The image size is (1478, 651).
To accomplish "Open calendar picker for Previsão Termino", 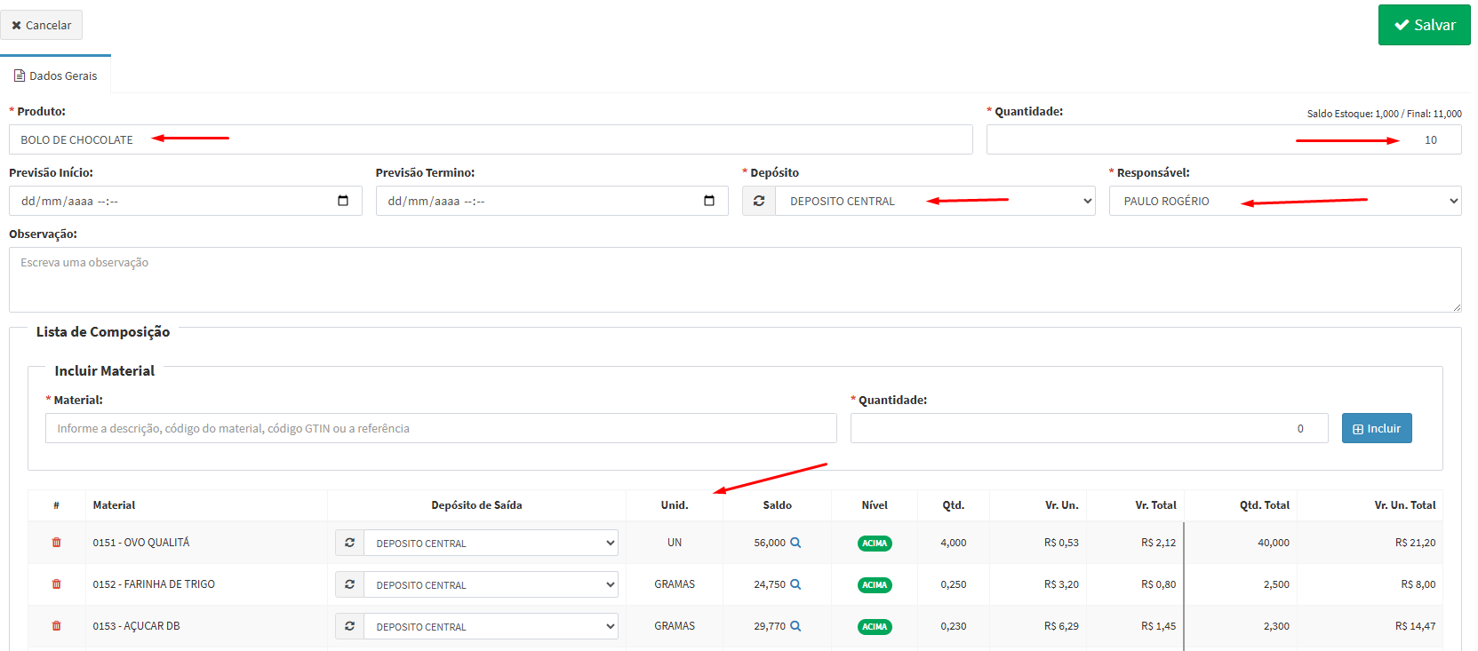I will (x=709, y=201).
